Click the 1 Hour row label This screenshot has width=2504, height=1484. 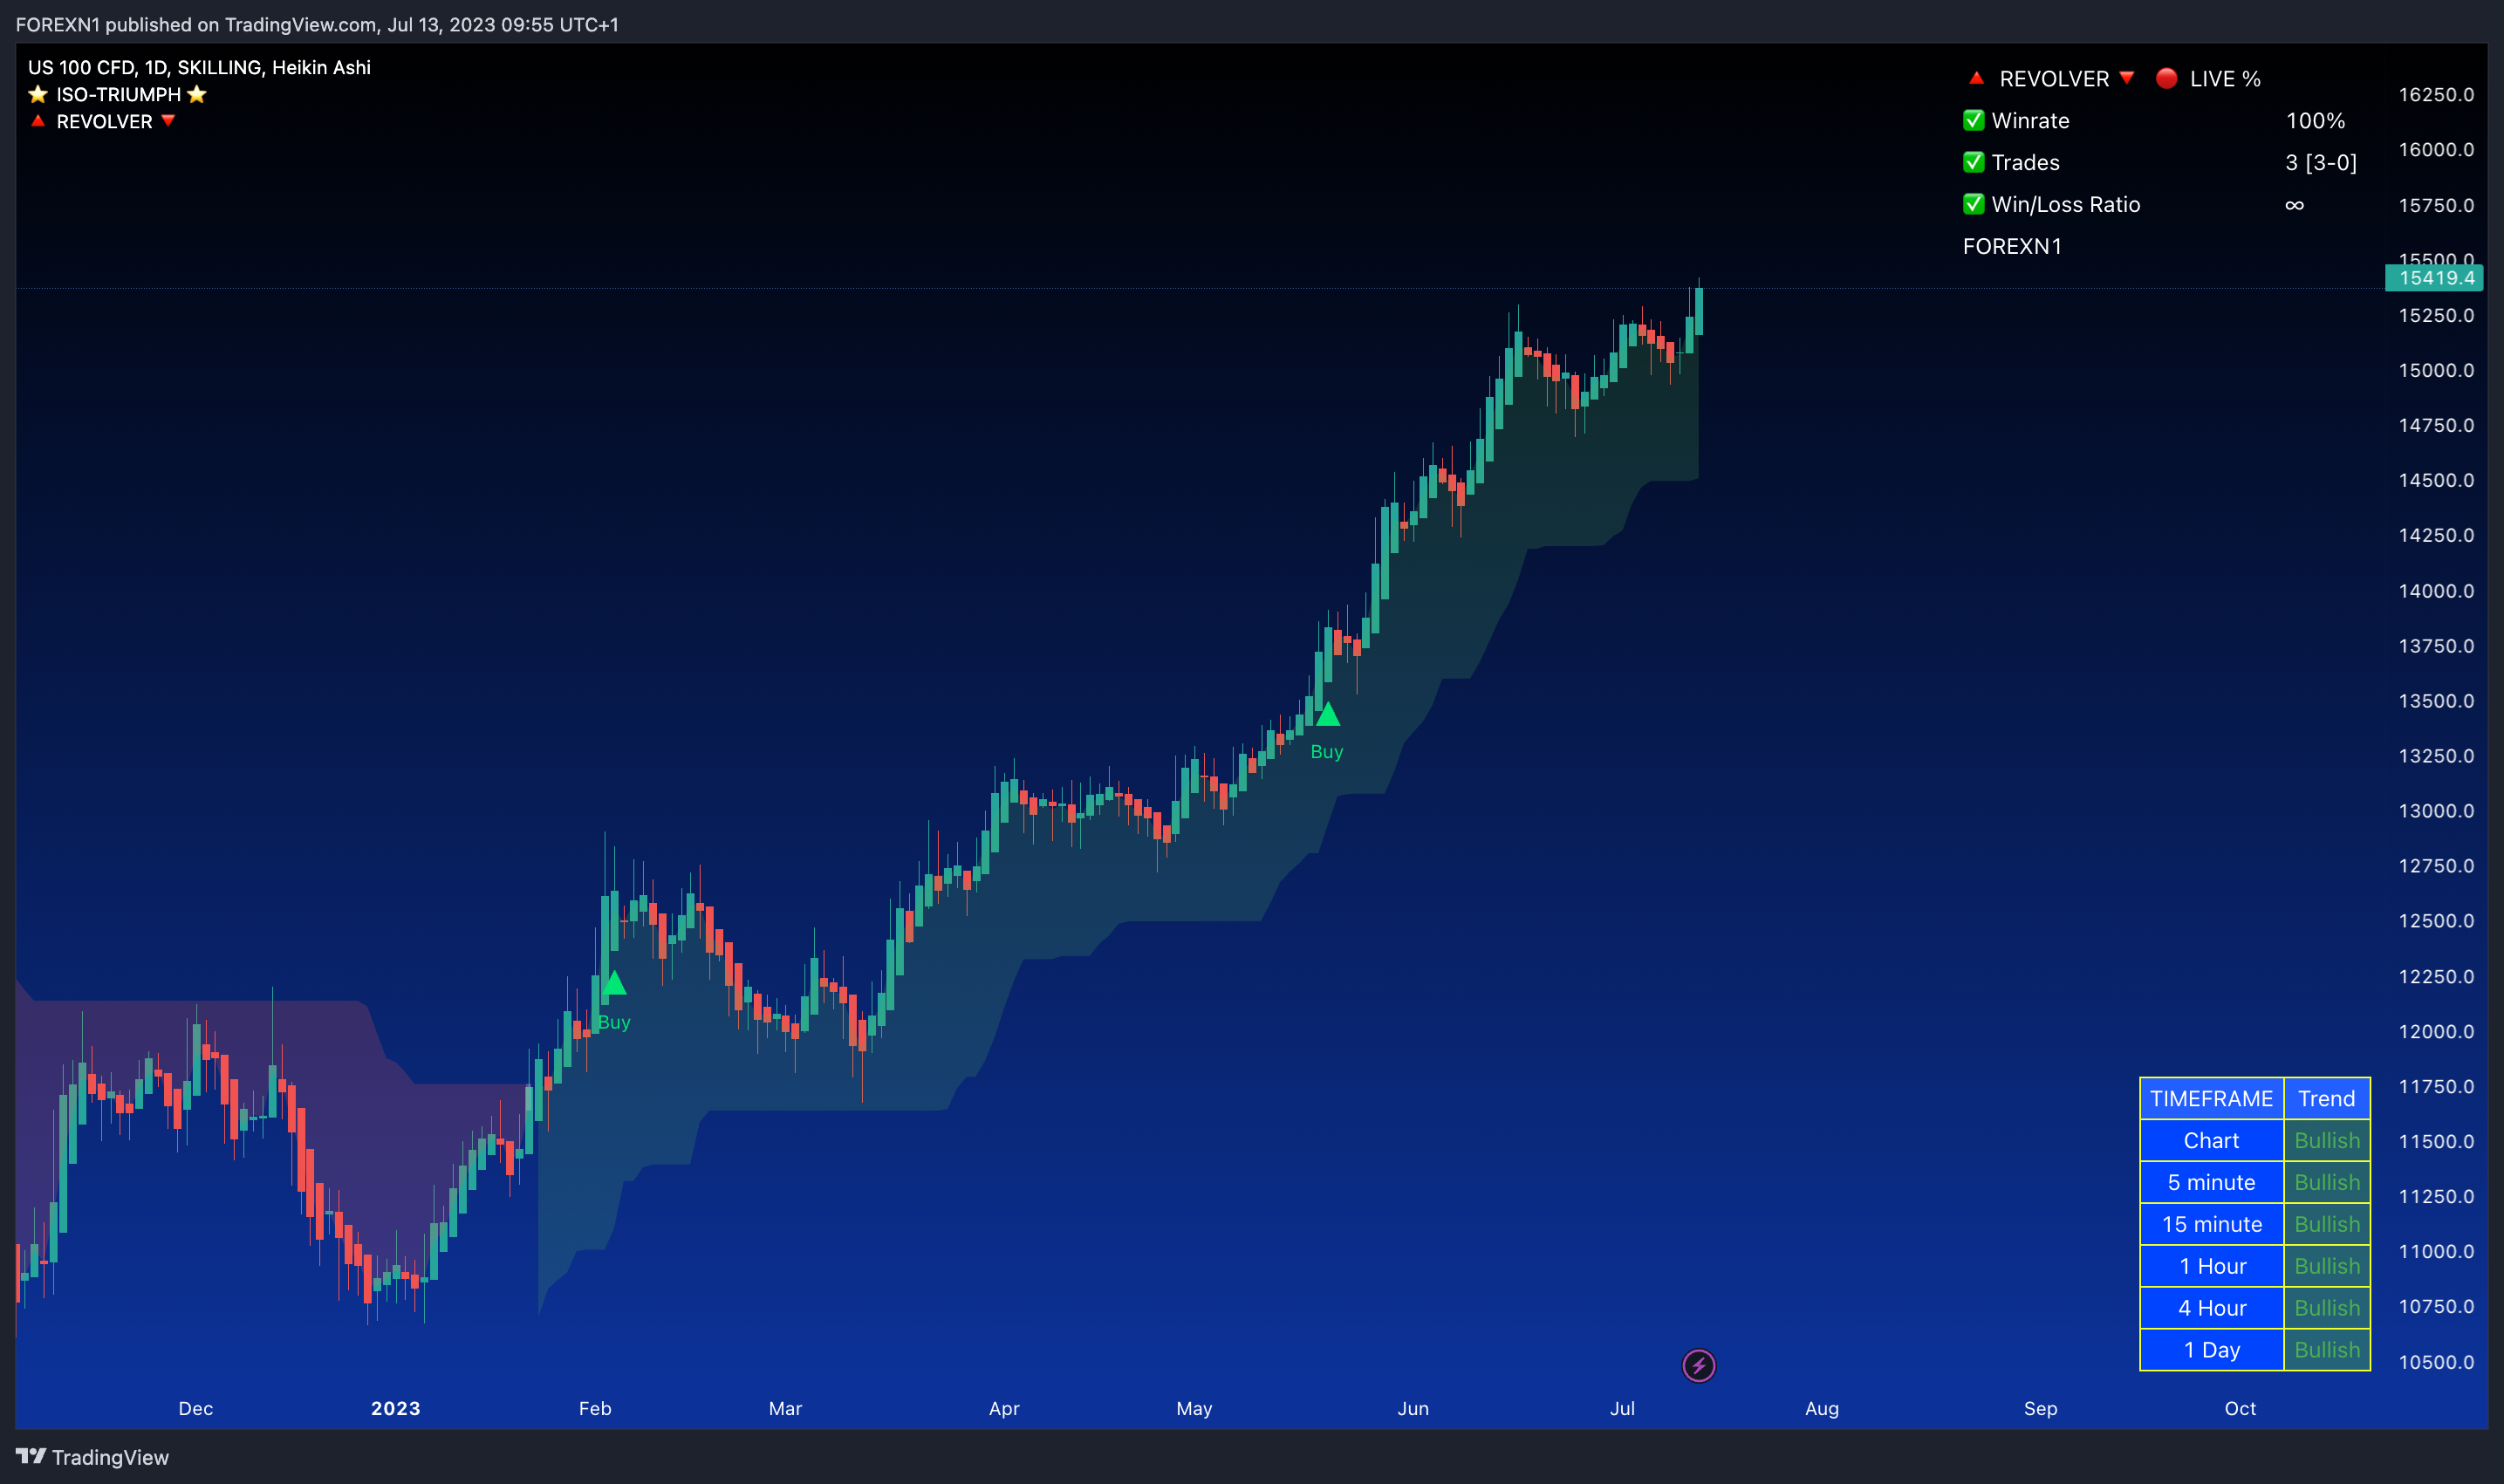tap(2211, 1266)
